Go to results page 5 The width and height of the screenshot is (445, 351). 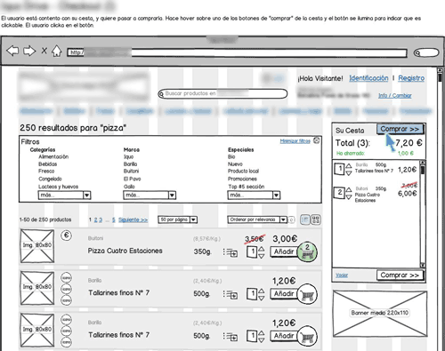click(x=113, y=219)
